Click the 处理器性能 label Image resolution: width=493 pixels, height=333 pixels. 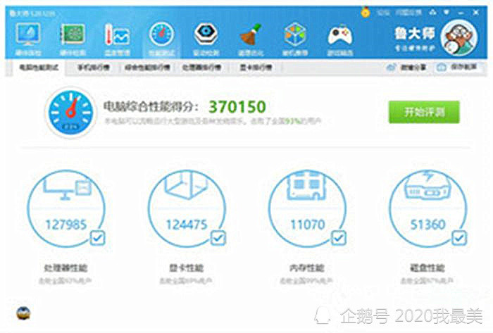click(65, 268)
